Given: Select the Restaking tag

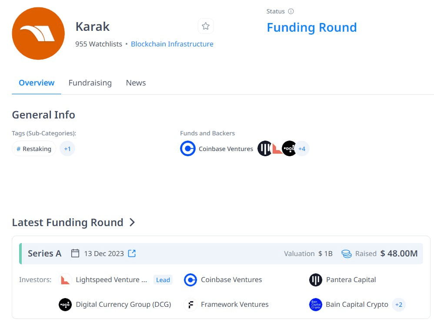Looking at the screenshot, I should click(34, 149).
